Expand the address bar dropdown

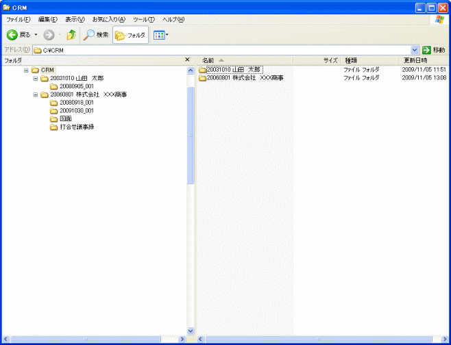coord(415,50)
